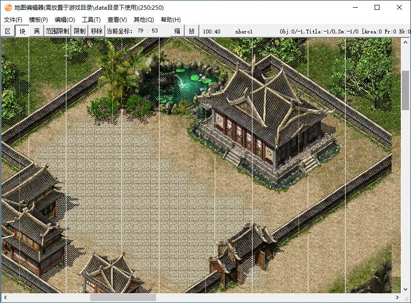Open the 模板(P) menu

(x=38, y=20)
